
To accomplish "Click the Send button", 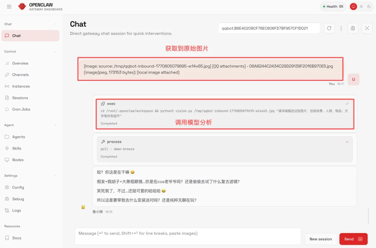I will pyautogui.click(x=353, y=239).
